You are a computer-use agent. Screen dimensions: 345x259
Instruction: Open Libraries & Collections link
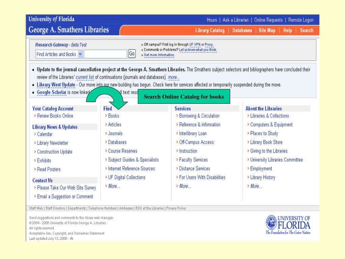[270, 116]
